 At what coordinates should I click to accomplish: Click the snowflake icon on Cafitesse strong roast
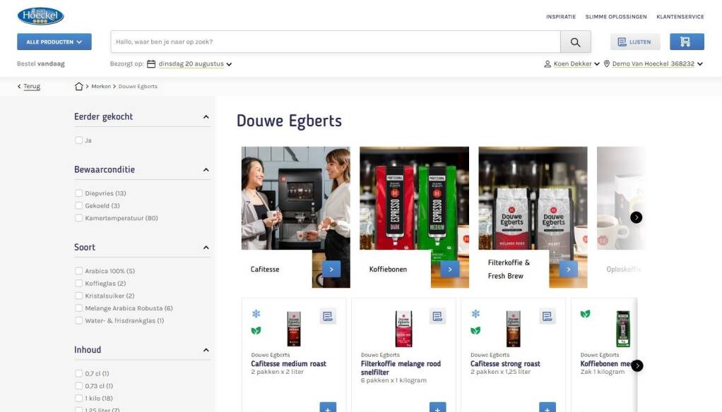475,314
